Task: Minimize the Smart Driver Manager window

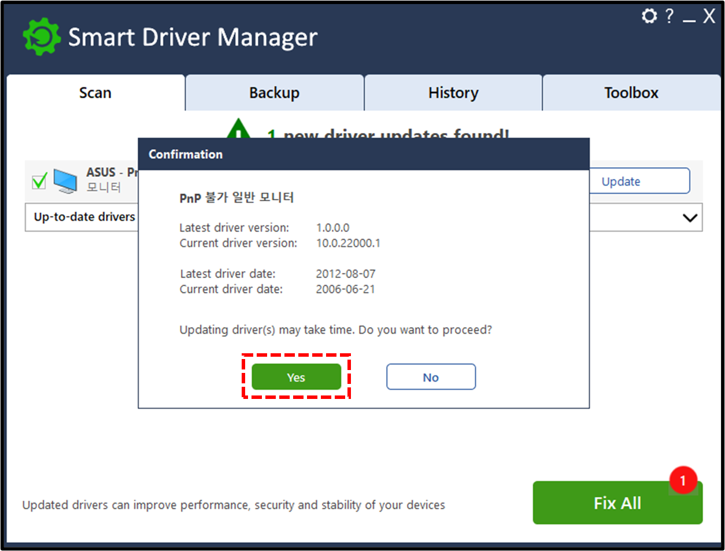Action: [689, 21]
